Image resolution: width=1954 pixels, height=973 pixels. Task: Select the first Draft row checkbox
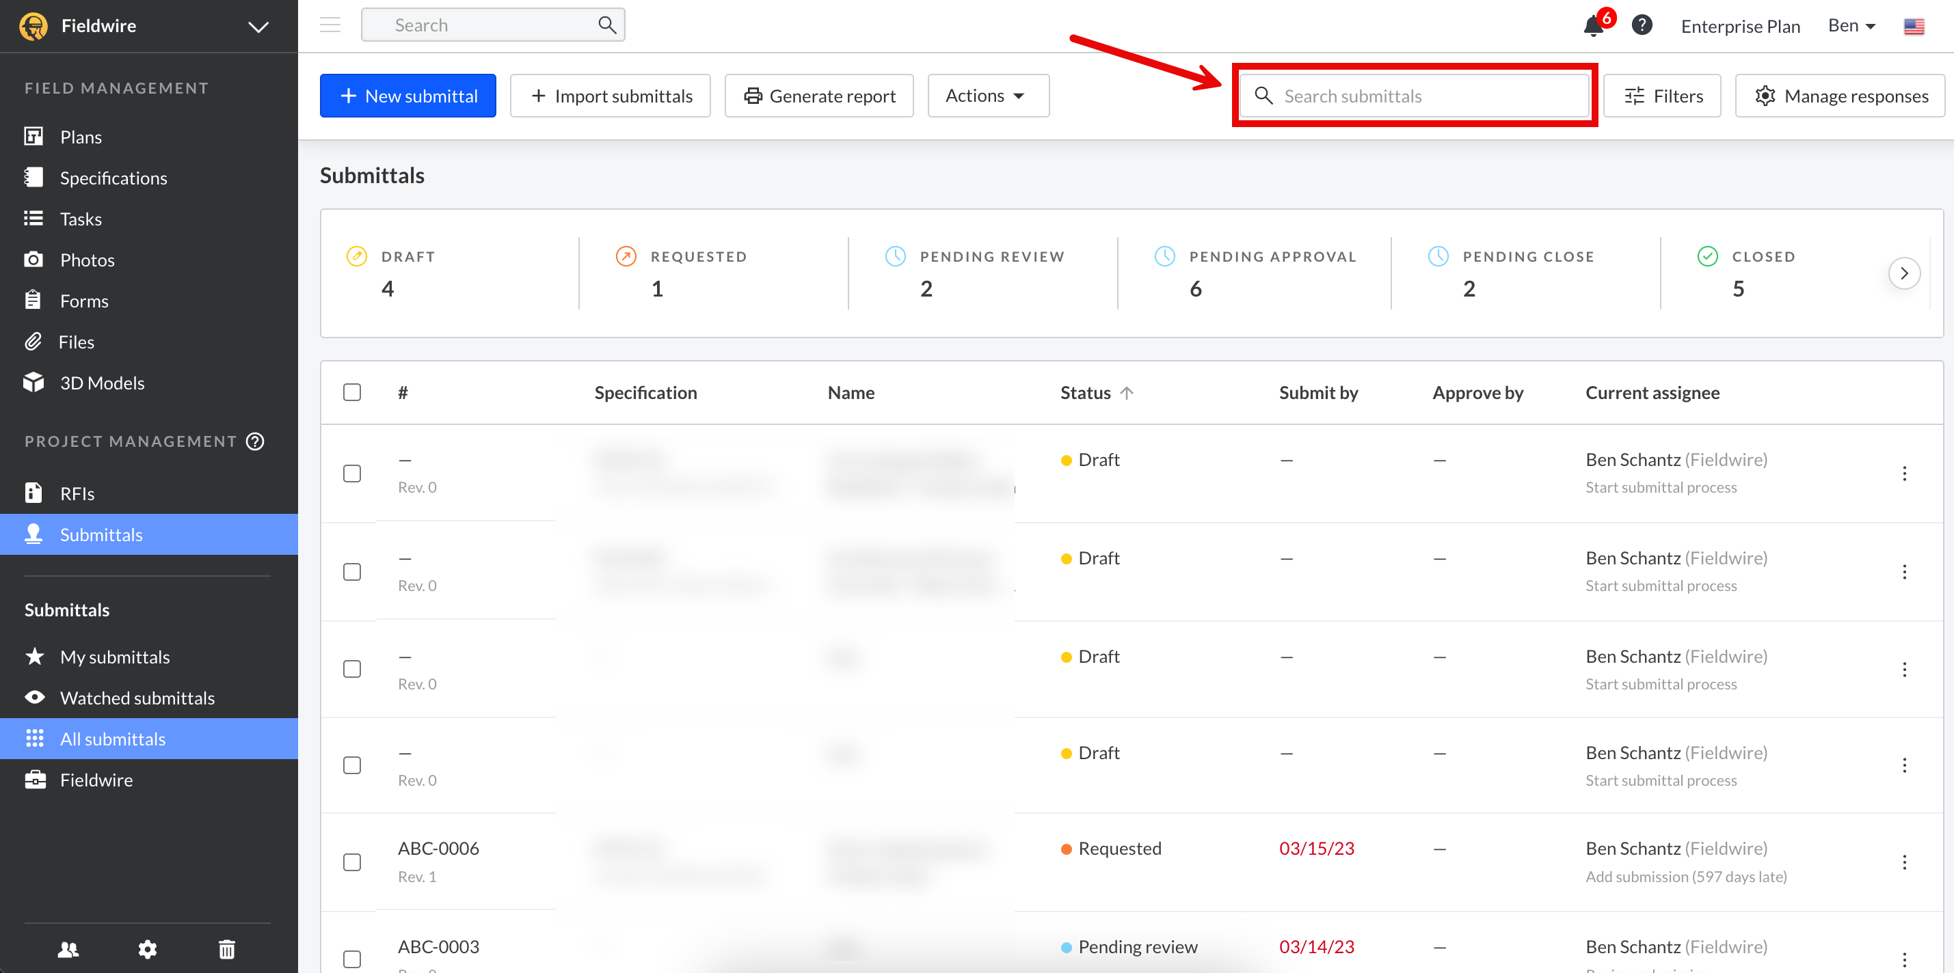click(x=352, y=474)
